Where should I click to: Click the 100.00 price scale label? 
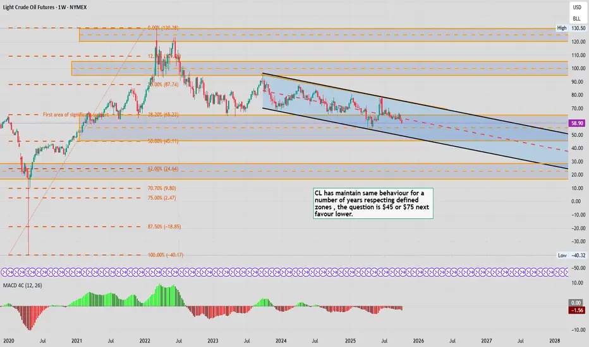578,68
